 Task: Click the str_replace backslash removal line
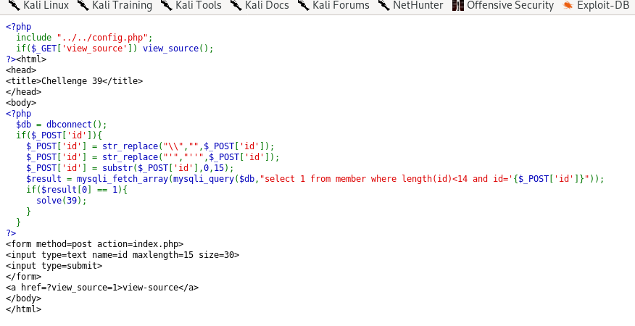[x=150, y=146]
